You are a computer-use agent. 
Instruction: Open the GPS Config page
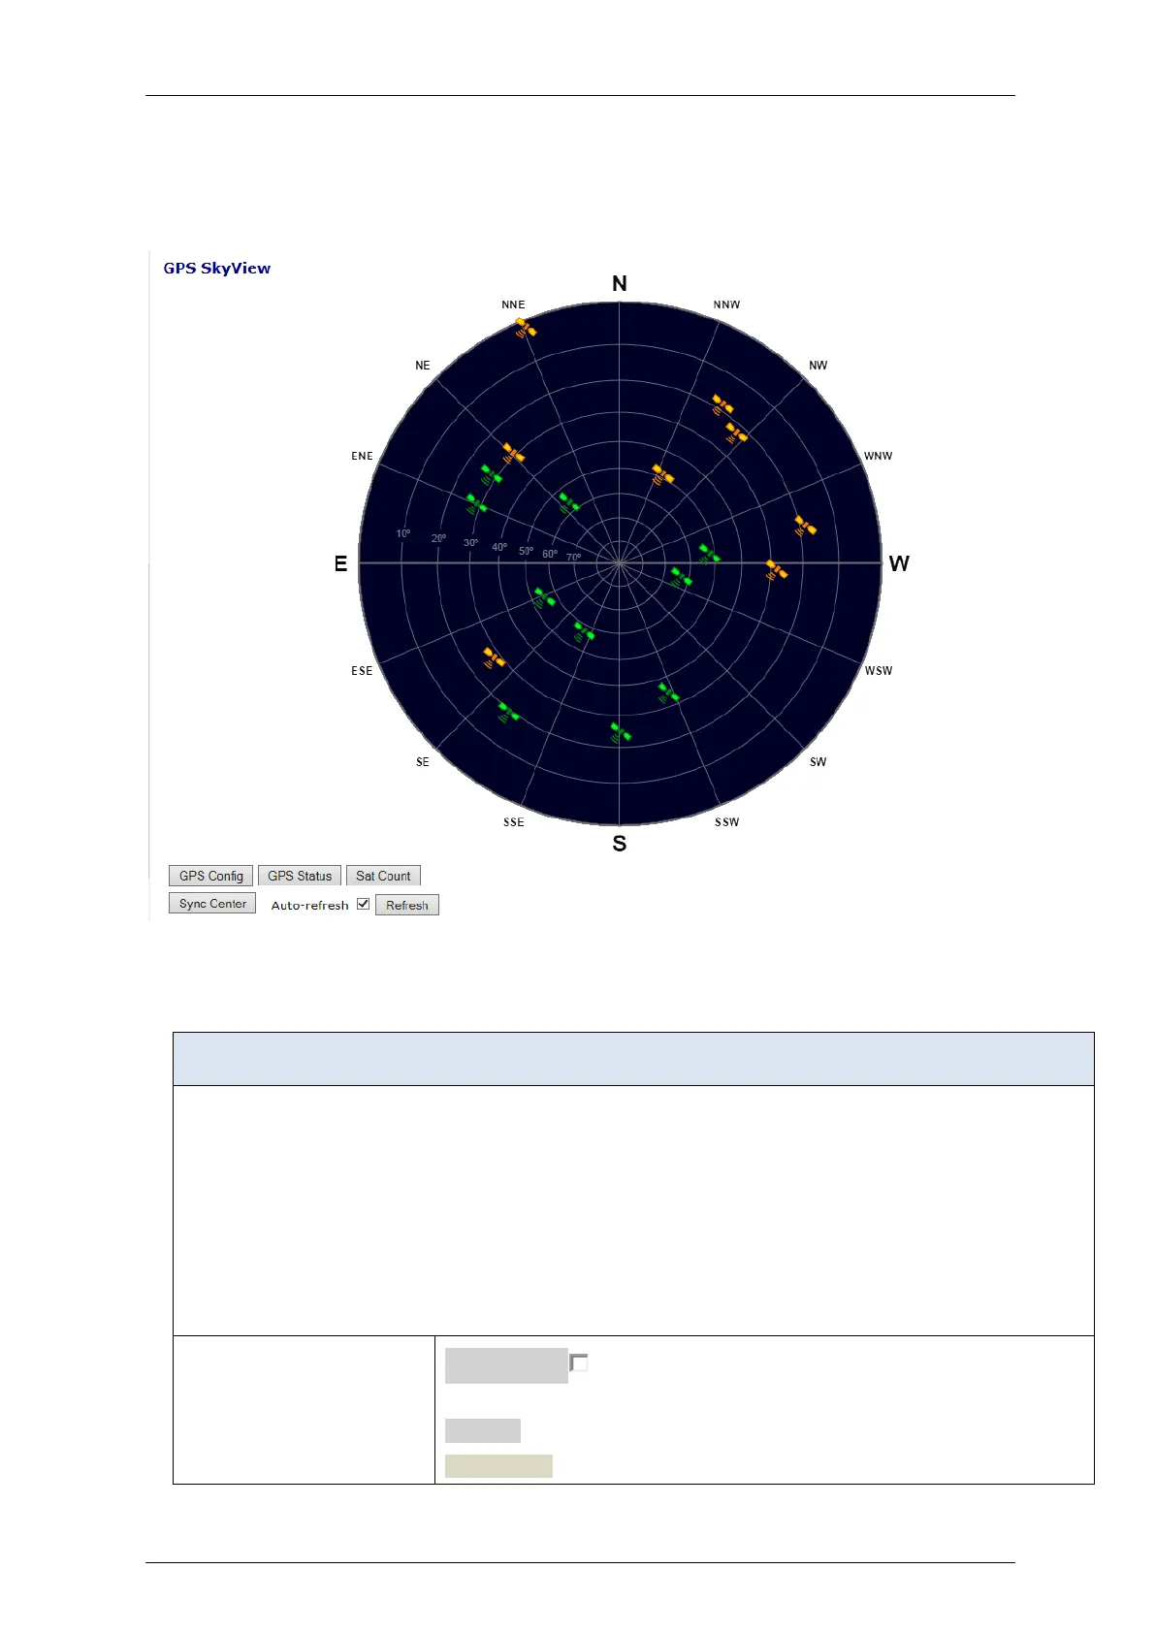pos(211,876)
